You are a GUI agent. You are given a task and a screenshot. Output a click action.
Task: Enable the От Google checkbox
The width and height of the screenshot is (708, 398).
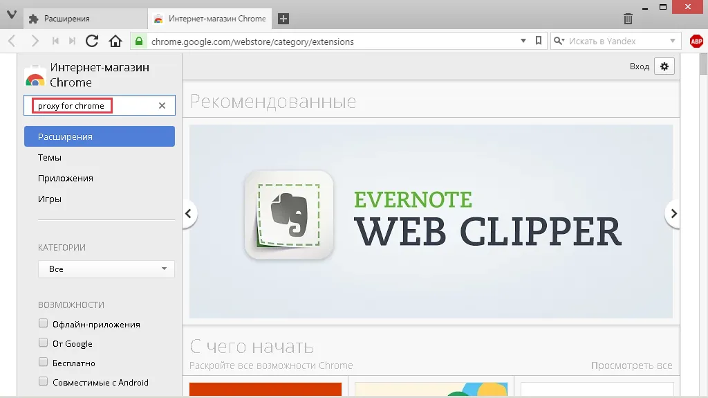click(x=43, y=343)
